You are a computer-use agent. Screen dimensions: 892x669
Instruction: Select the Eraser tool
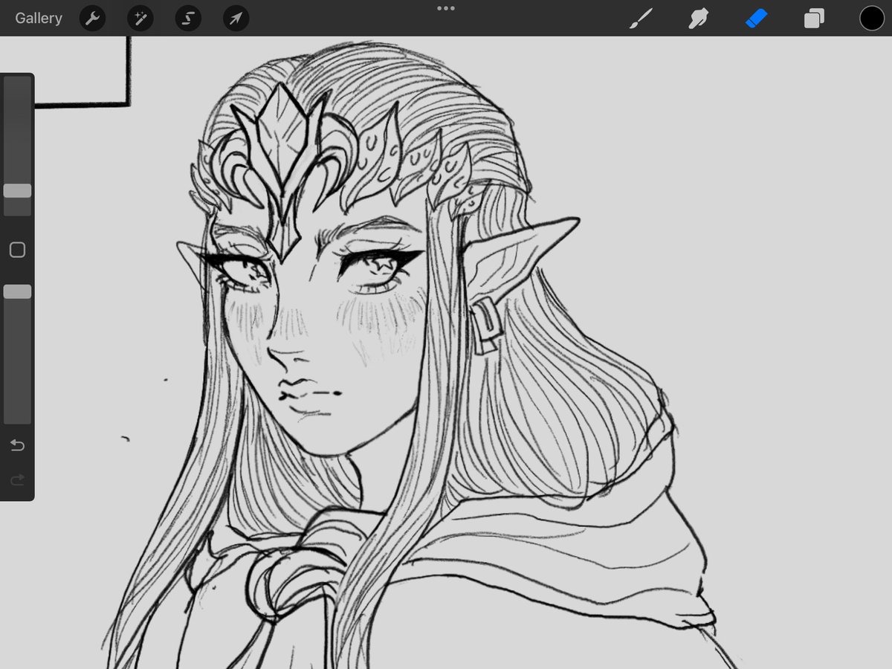(756, 19)
